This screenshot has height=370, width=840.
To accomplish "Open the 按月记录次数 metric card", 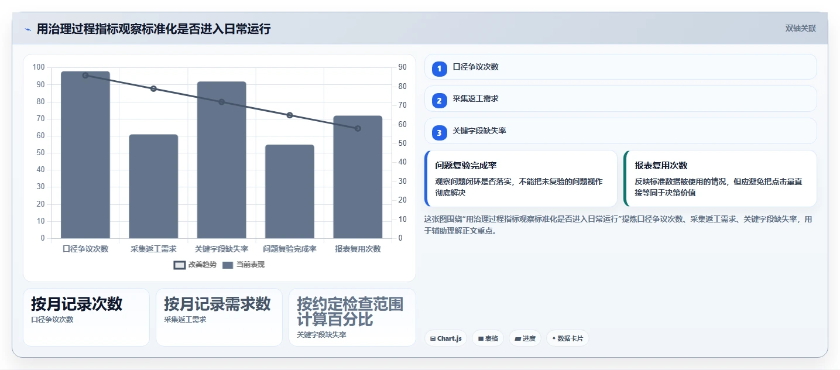I will point(86,317).
